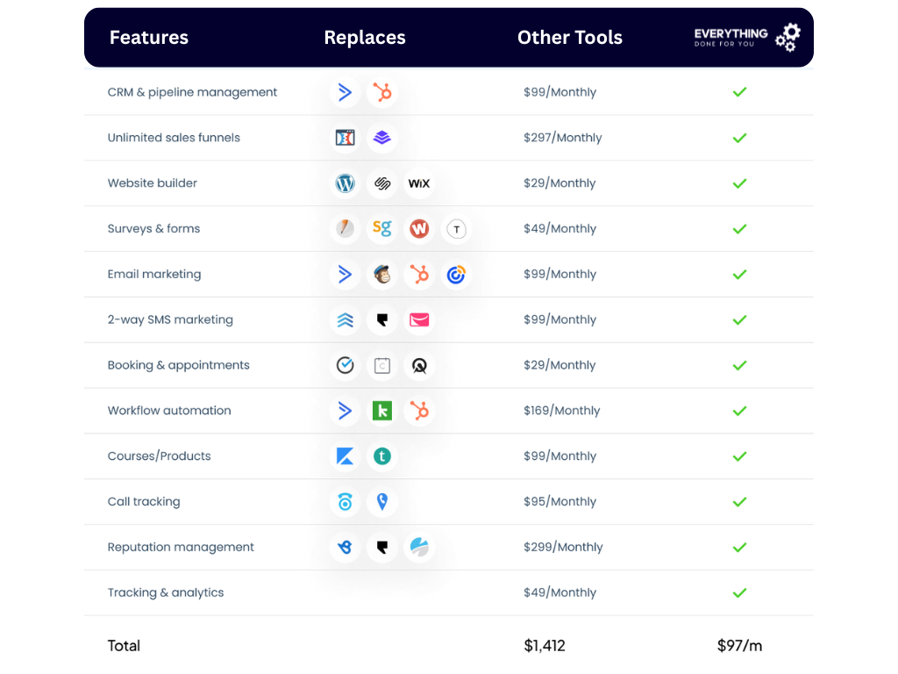Click the Other Tools column header
The height and width of the screenshot is (674, 898).
click(570, 38)
